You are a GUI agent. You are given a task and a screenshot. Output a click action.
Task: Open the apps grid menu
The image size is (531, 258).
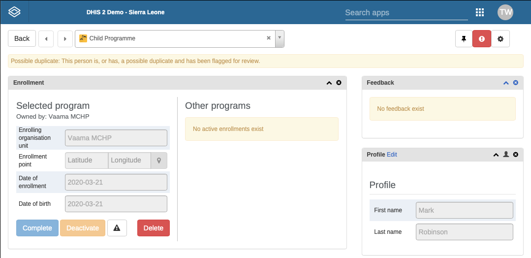pyautogui.click(x=479, y=12)
